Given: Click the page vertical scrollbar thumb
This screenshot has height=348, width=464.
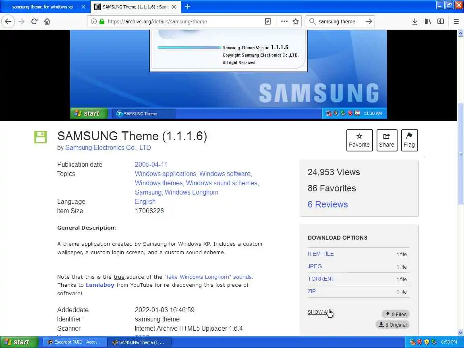Looking at the screenshot, I should pyautogui.click(x=460, y=154).
